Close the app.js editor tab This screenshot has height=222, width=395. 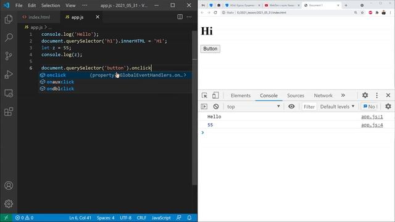[x=98, y=17]
